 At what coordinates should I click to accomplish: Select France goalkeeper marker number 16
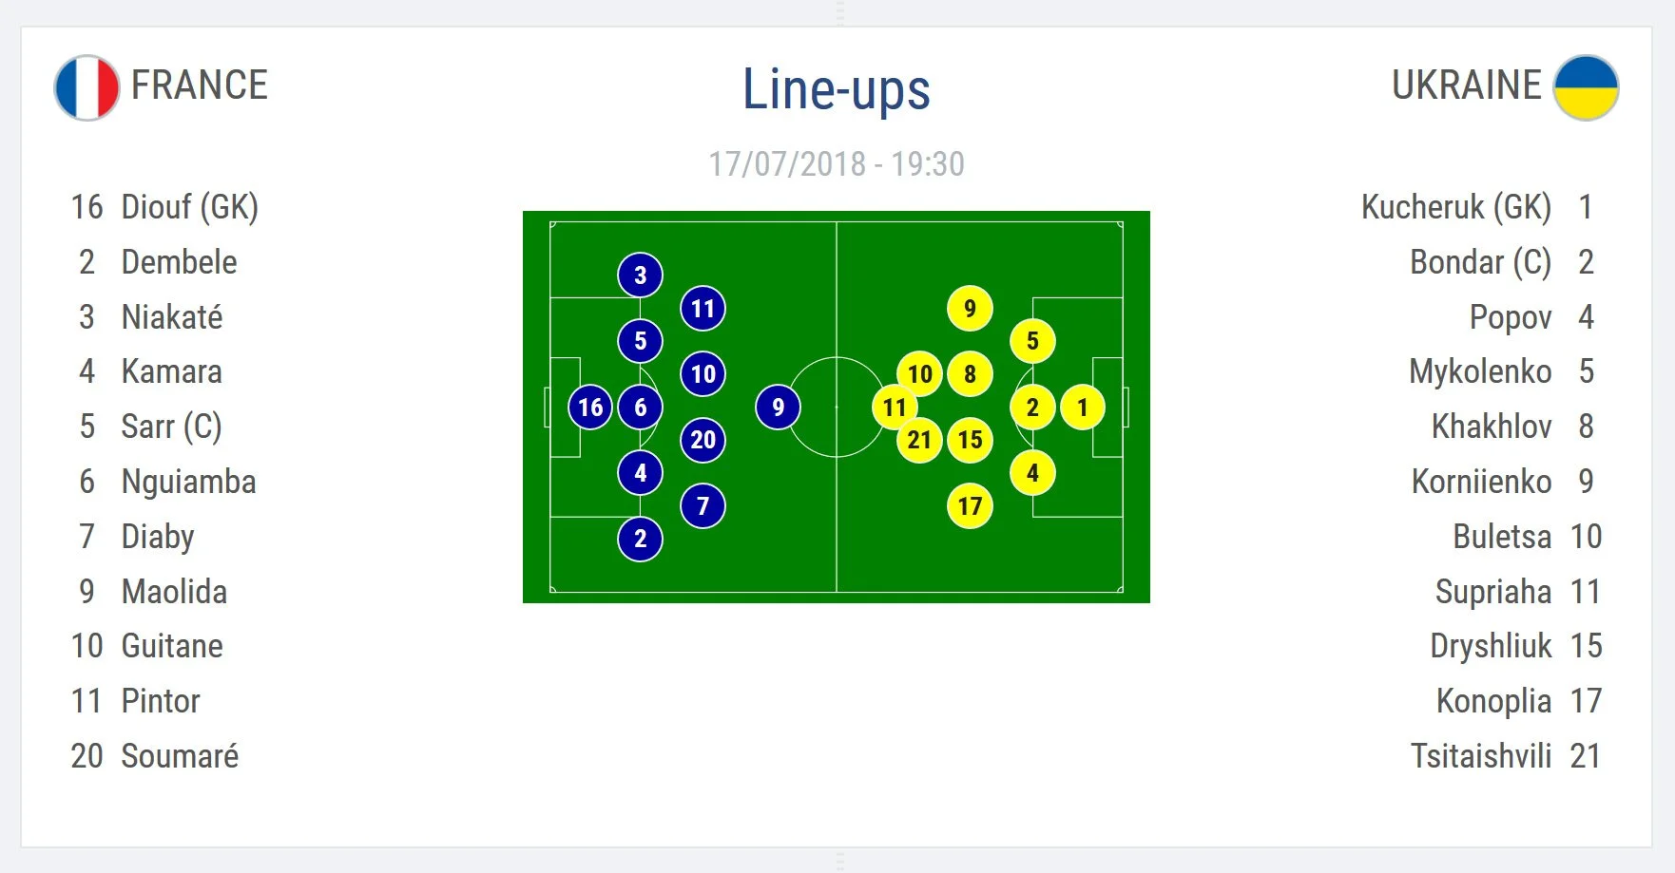(x=590, y=408)
